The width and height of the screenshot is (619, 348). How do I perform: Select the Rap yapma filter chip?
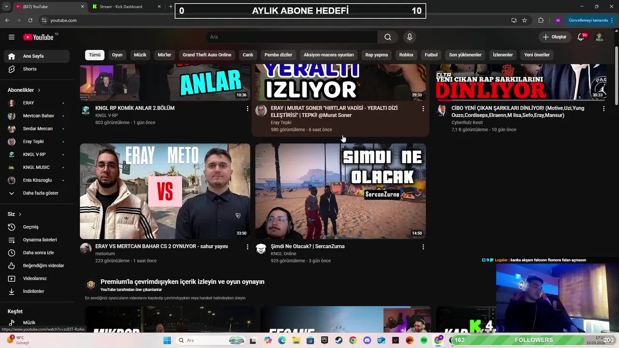(376, 55)
